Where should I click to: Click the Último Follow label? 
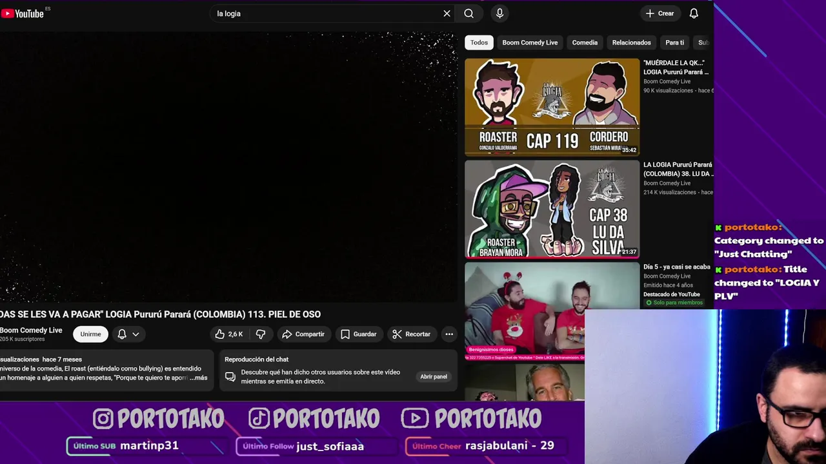coord(268,446)
